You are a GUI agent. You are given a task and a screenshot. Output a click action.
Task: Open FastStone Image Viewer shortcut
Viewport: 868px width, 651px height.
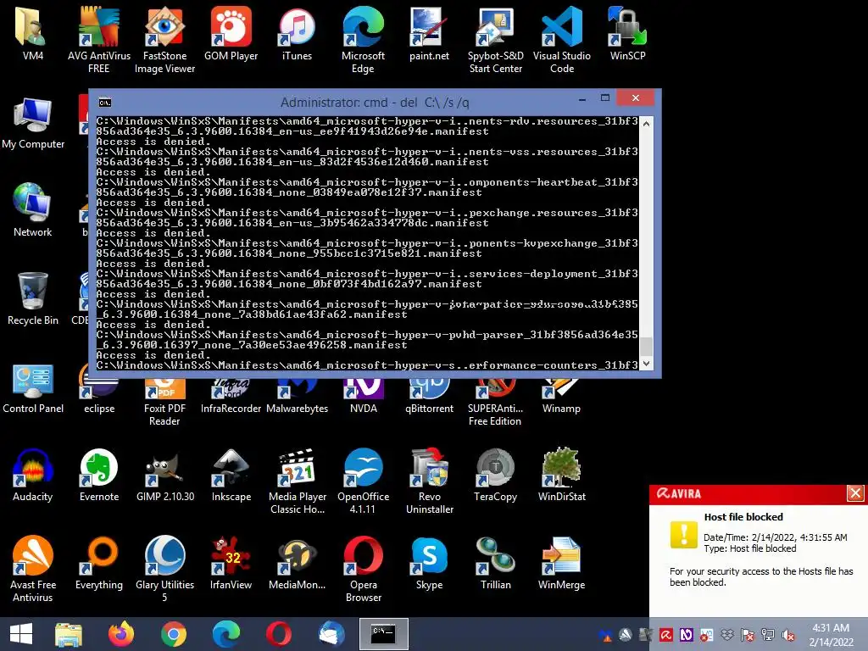click(164, 39)
